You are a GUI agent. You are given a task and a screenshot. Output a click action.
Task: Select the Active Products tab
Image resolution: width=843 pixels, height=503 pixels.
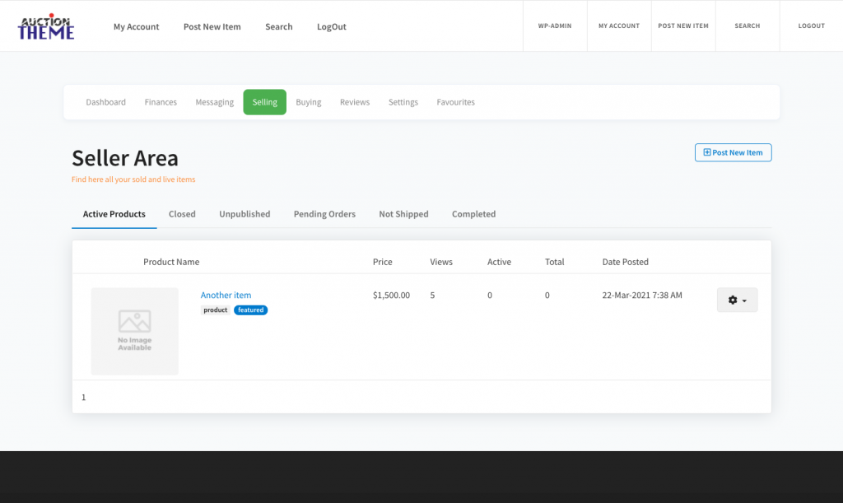pyautogui.click(x=114, y=214)
